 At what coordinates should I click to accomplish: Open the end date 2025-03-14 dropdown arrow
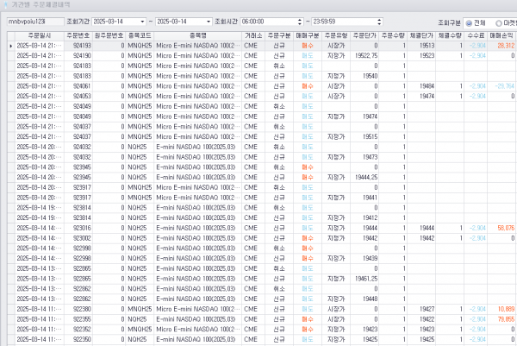[x=209, y=22]
